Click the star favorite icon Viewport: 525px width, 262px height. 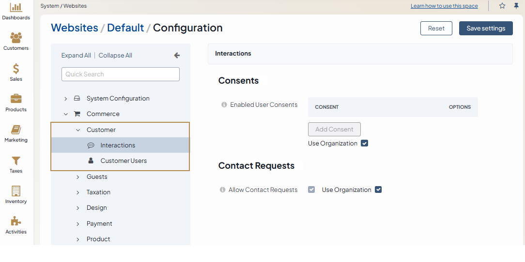tap(502, 6)
